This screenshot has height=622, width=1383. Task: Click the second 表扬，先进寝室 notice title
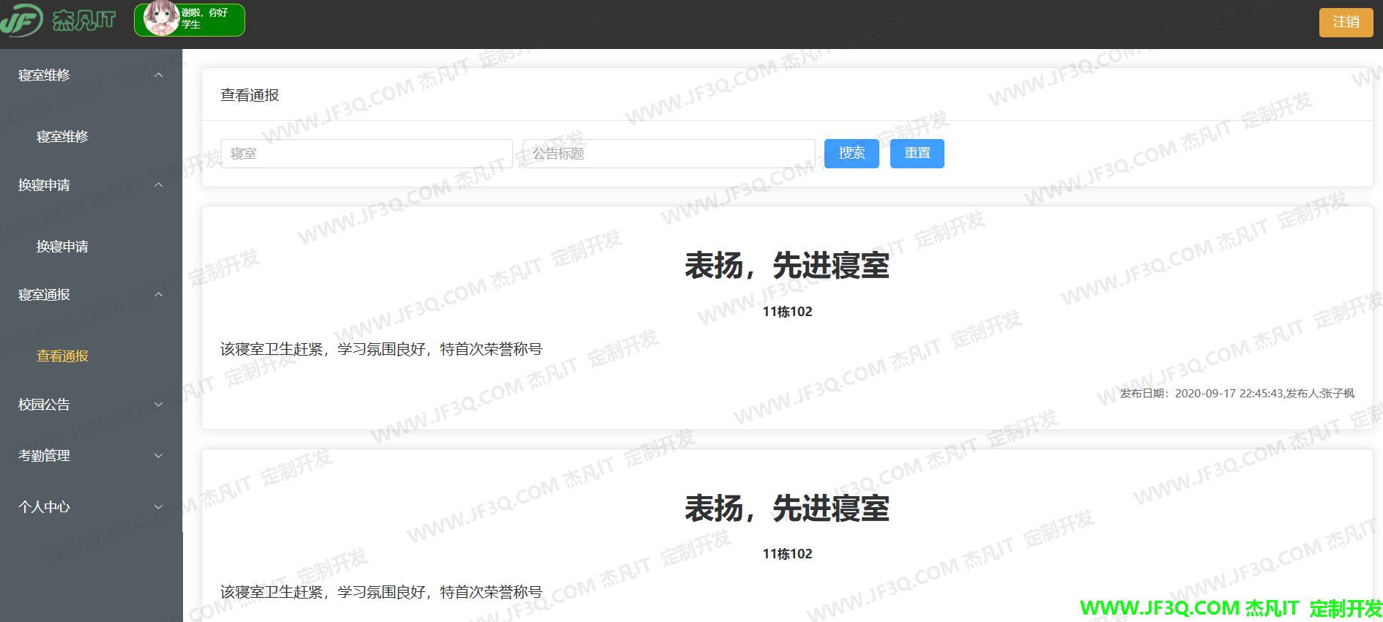click(787, 509)
